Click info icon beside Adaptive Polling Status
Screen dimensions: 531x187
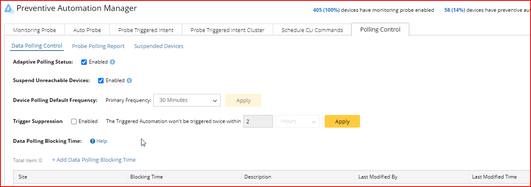[112, 62]
